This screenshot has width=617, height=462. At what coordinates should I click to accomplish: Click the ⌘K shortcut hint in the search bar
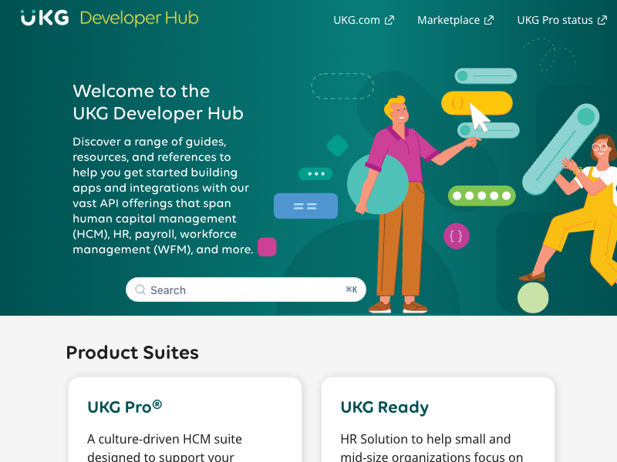[x=352, y=290]
